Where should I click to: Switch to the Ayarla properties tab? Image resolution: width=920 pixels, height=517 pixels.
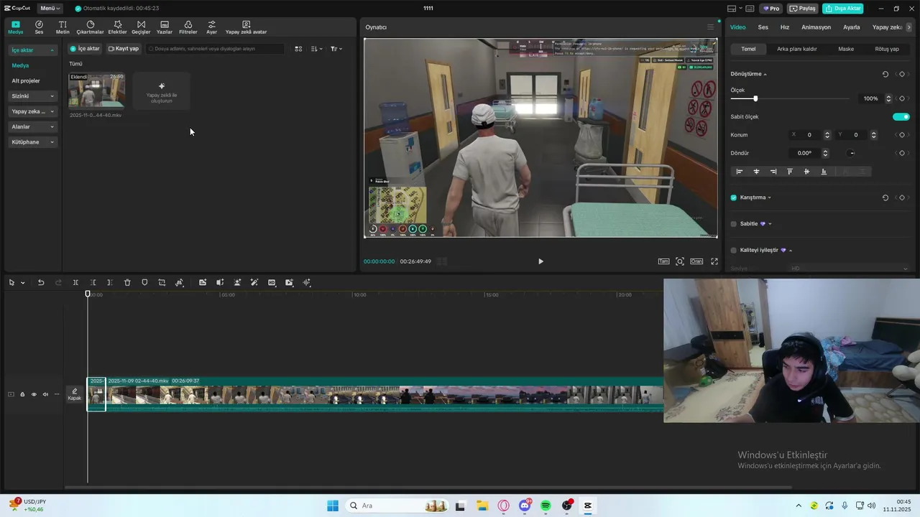[851, 27]
